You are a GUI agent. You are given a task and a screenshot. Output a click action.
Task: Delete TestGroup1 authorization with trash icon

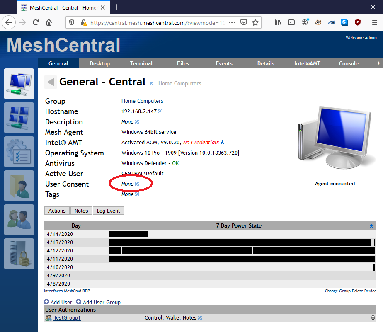pos(373,317)
